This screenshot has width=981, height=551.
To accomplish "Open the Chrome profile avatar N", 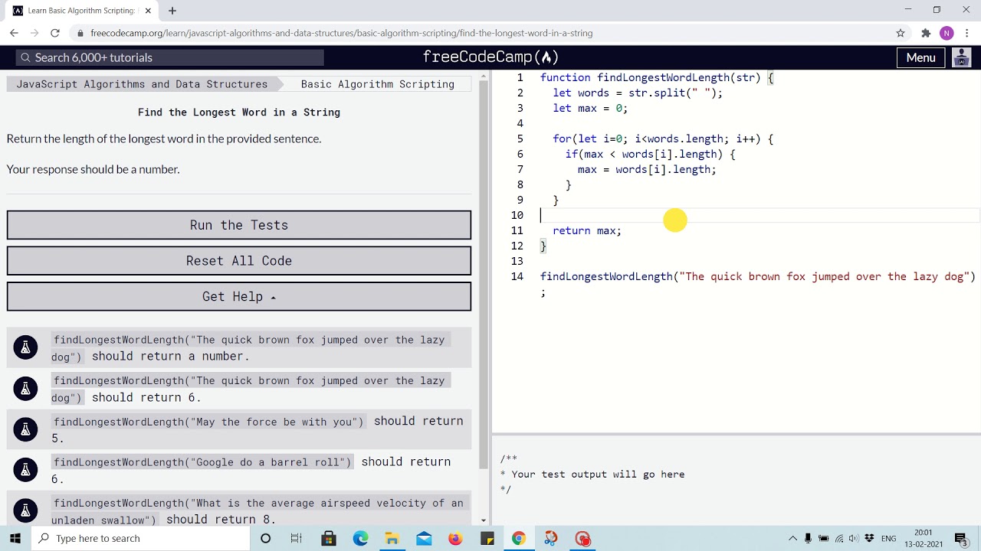I will (x=947, y=33).
